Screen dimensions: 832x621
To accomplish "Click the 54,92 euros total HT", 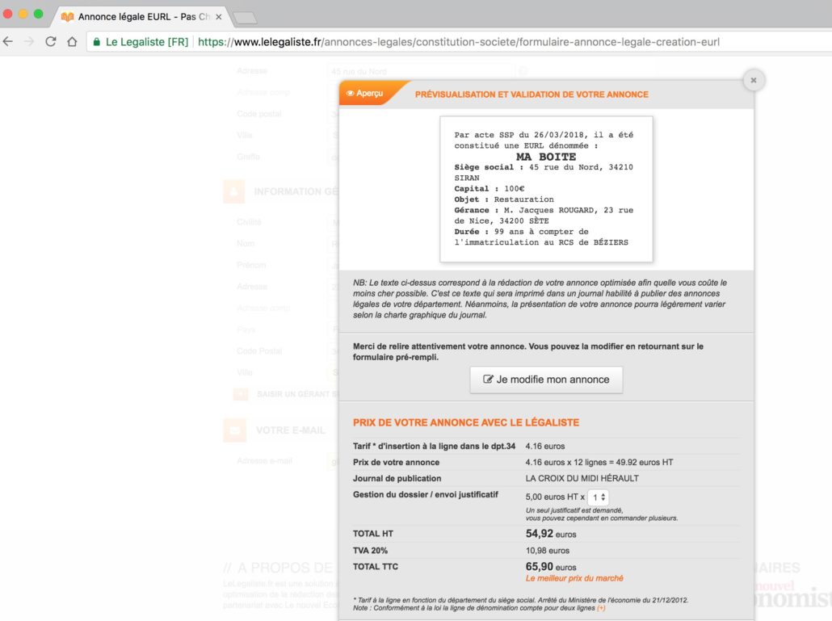I will tap(551, 534).
